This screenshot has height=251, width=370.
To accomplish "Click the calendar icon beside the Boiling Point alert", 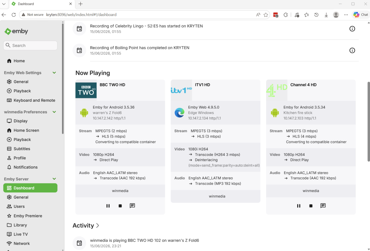I will (x=79, y=50).
